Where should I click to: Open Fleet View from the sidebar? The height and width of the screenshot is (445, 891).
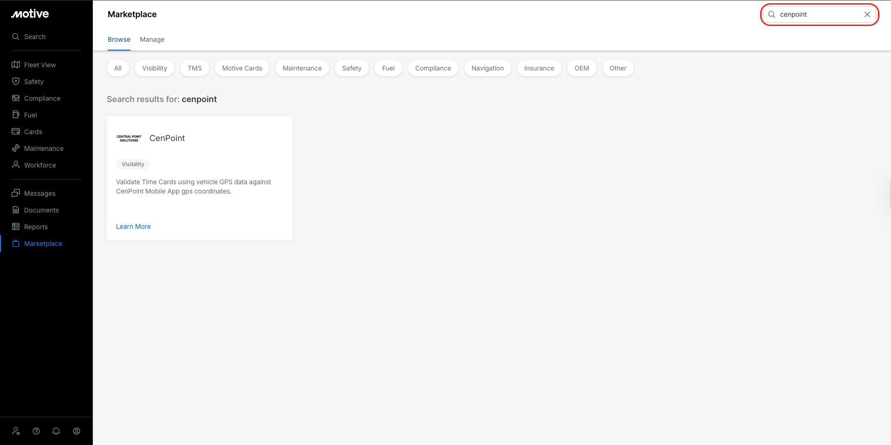click(40, 65)
